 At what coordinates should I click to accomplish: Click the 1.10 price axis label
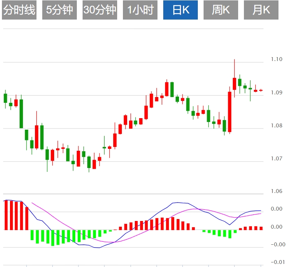[x=276, y=59]
